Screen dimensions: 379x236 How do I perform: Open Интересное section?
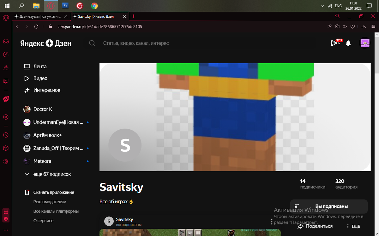tap(42, 90)
